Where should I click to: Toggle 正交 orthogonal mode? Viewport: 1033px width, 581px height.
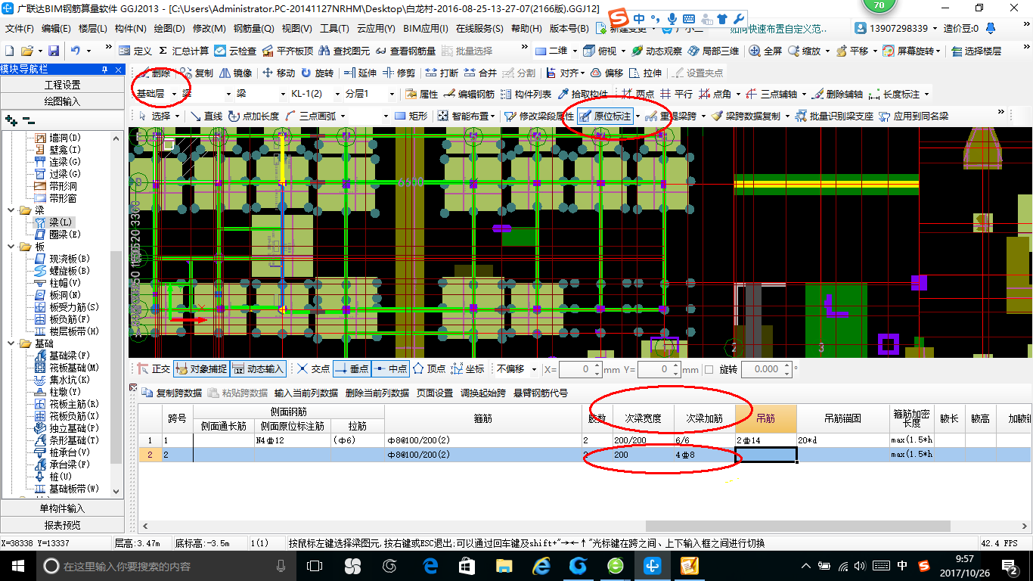click(x=154, y=368)
